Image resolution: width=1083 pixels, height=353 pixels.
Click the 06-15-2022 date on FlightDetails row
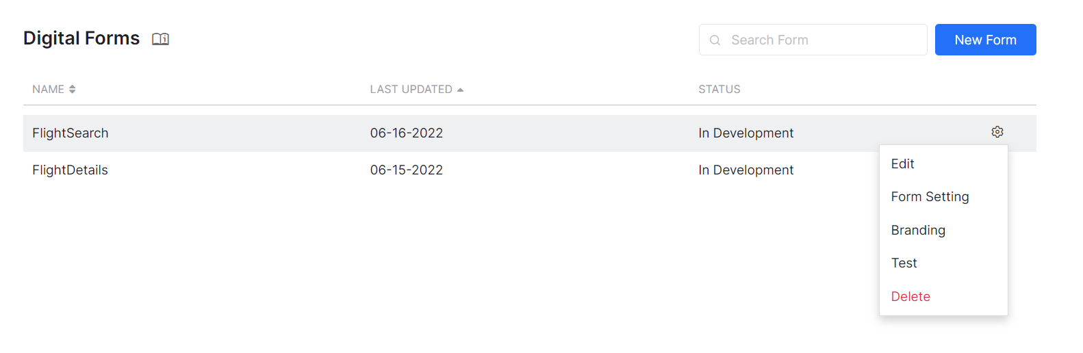coord(407,170)
